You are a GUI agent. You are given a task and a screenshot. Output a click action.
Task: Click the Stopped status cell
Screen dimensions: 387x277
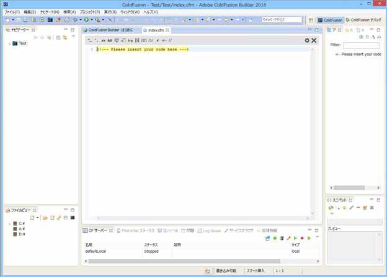tap(151, 252)
